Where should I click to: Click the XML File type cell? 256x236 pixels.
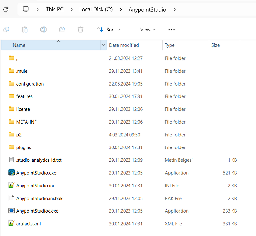point(173,224)
